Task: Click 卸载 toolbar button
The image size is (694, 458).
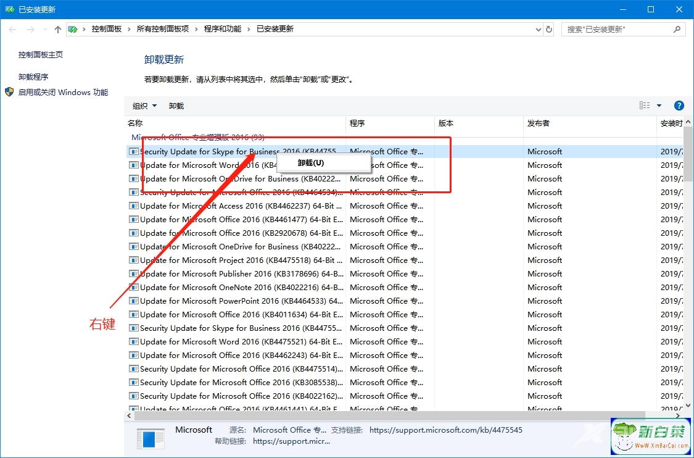Action: 176,106
